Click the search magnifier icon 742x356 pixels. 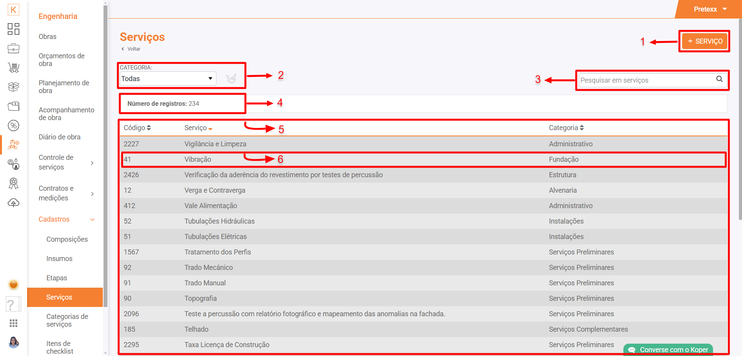[x=719, y=79]
